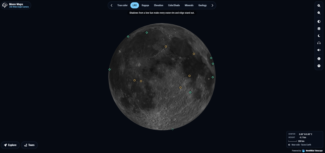The width and height of the screenshot is (325, 153).
Task: Open the WorldWide Telescope link
Action: pos(314,151)
